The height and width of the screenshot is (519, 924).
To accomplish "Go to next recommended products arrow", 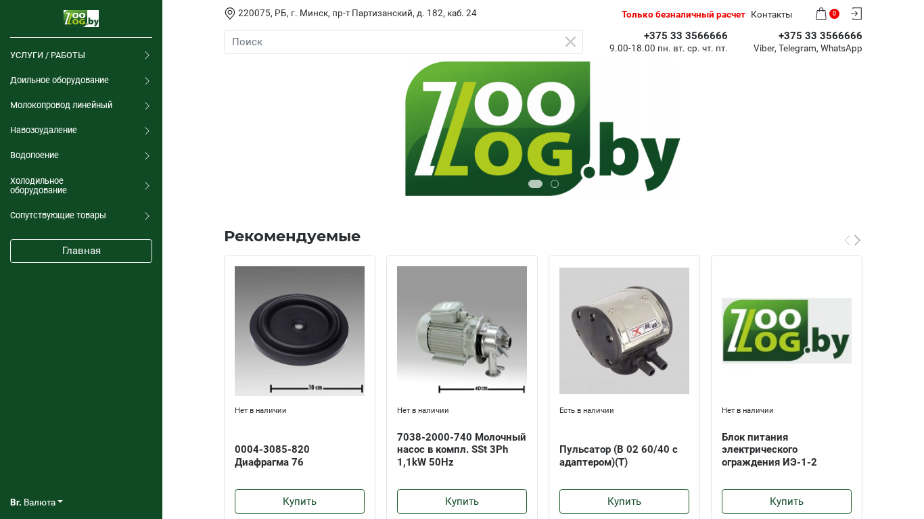I will (858, 240).
